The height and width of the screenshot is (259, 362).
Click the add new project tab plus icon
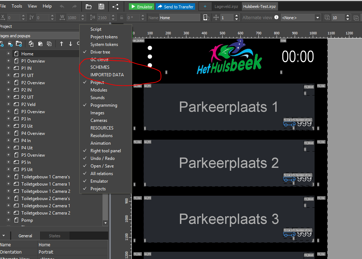pyautogui.click(x=205, y=7)
